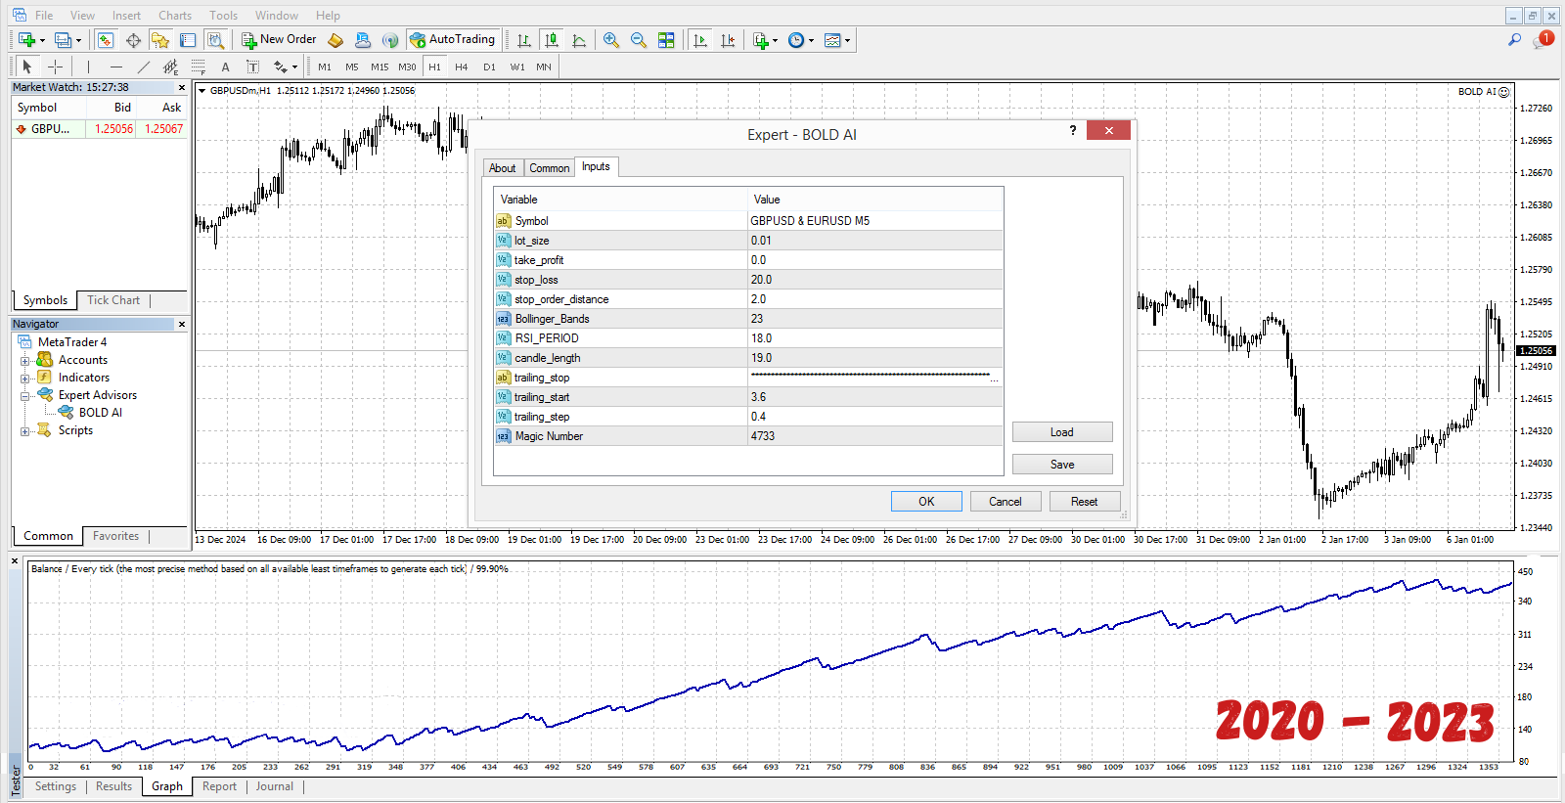
Task: Click Cancel in Expert dialog
Action: pyautogui.click(x=1006, y=502)
